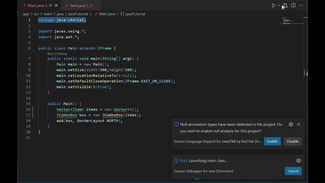325x183 pixels.
Task: Close the null annotation notification
Action: 299,124
